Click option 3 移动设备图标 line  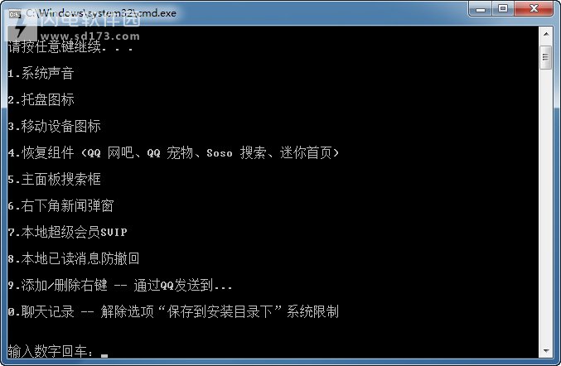coord(55,126)
